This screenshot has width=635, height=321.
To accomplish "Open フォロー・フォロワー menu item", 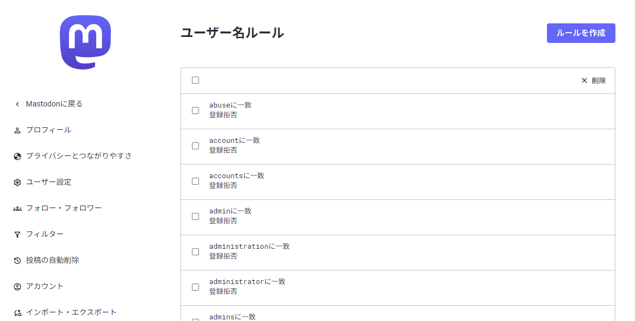I will [x=64, y=208].
